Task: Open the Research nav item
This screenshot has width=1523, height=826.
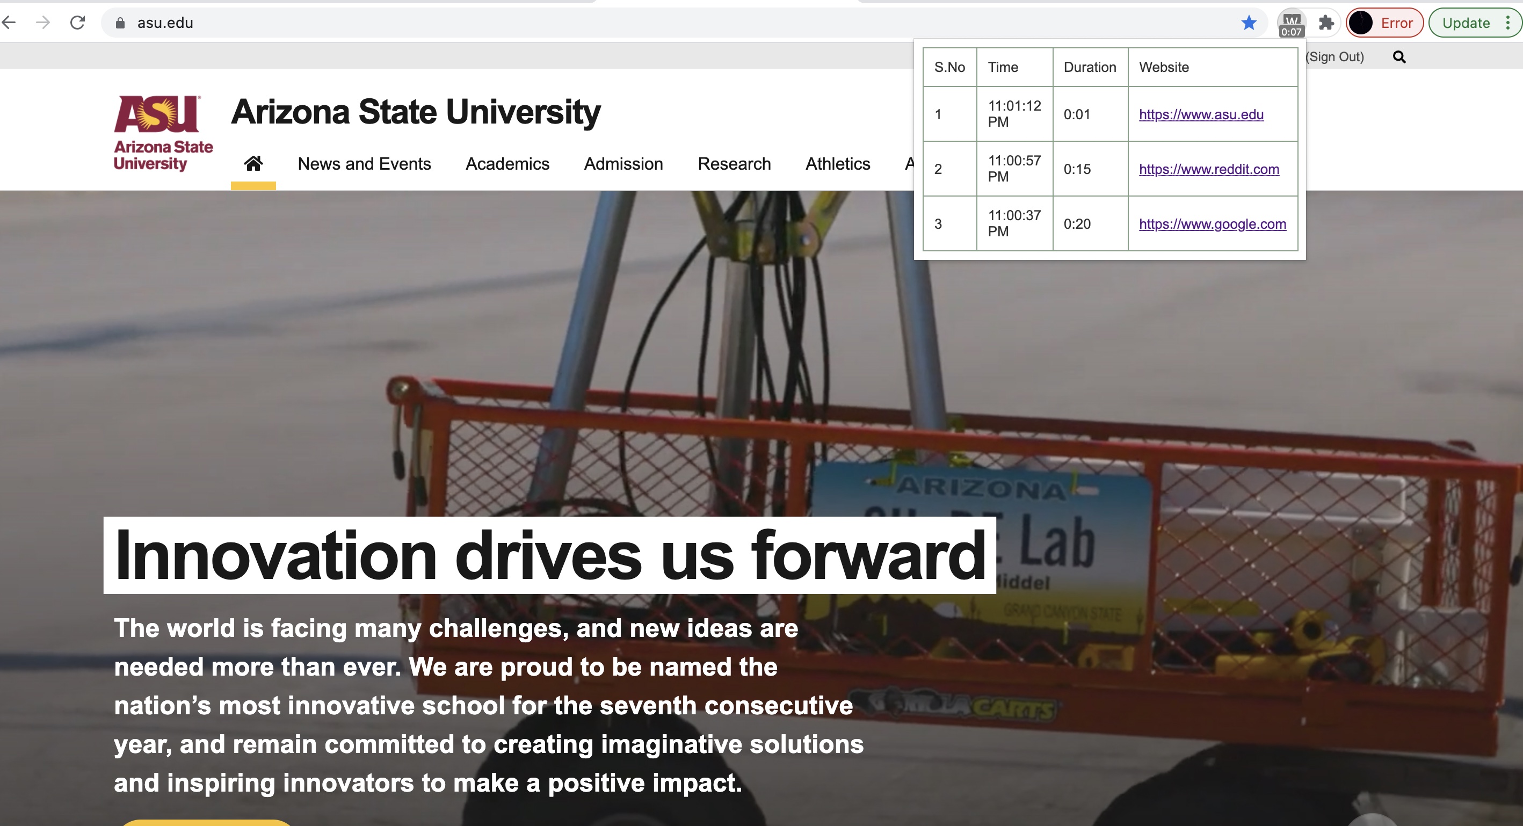Action: 734,163
